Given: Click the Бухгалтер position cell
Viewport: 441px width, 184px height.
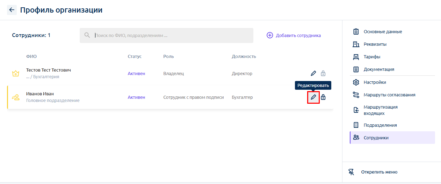Looking at the screenshot, I should (242, 97).
